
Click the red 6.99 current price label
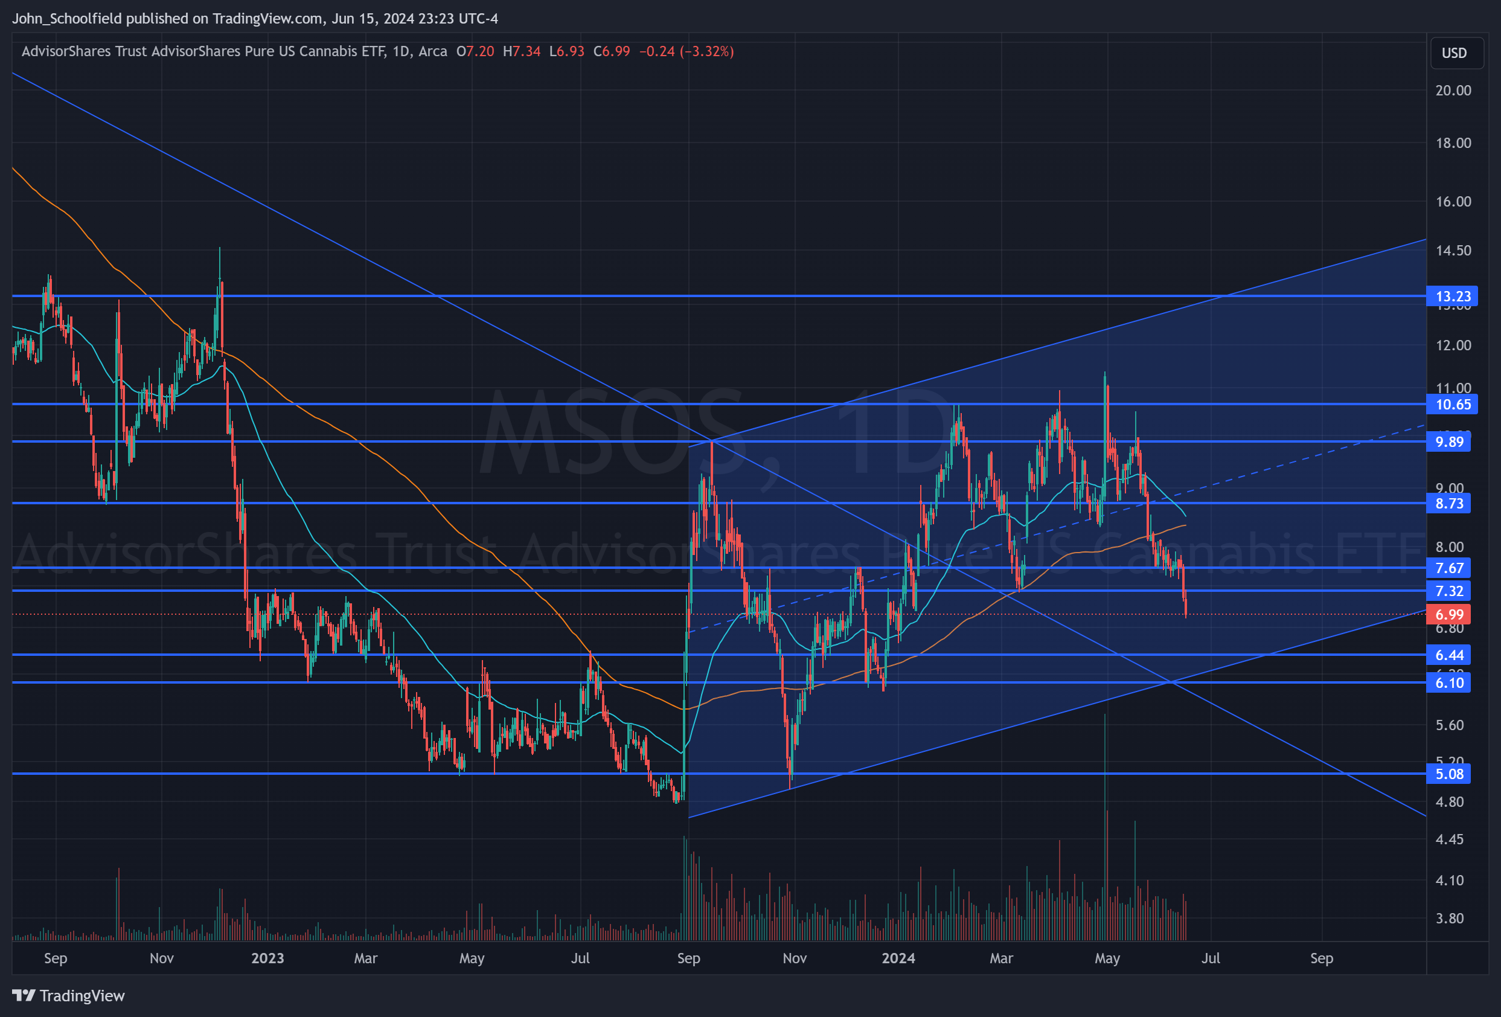1448,614
